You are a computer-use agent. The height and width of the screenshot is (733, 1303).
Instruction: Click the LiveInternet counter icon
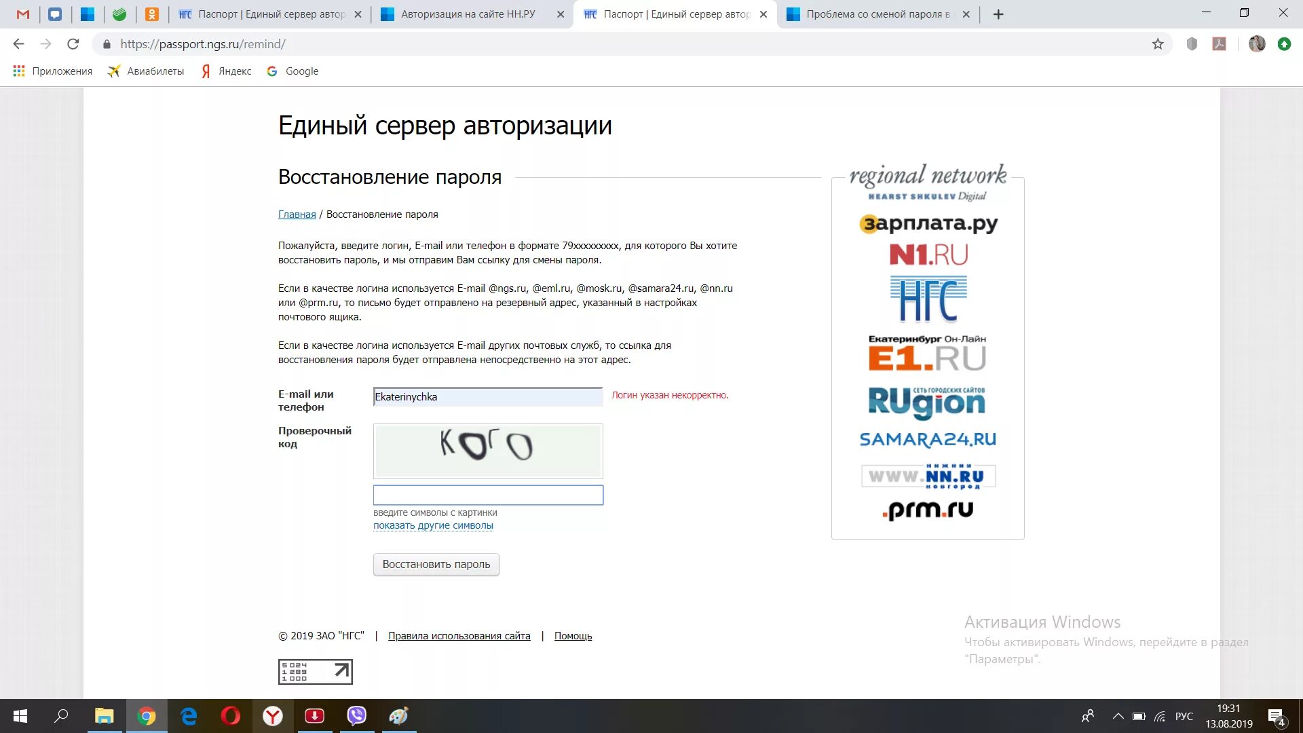coord(315,672)
